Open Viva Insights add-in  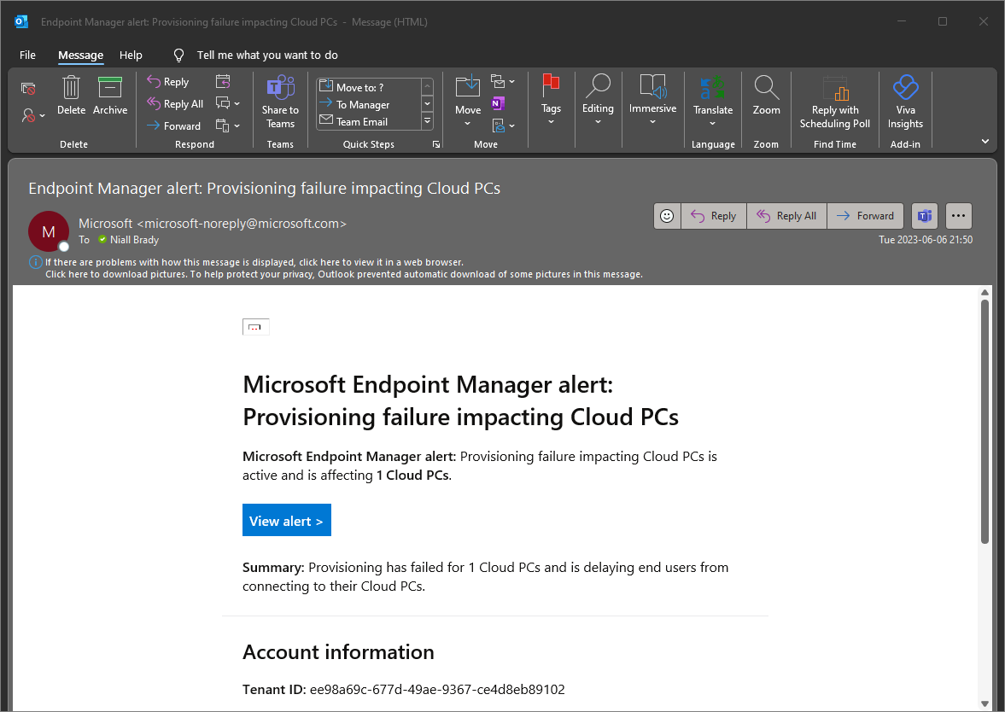905,102
